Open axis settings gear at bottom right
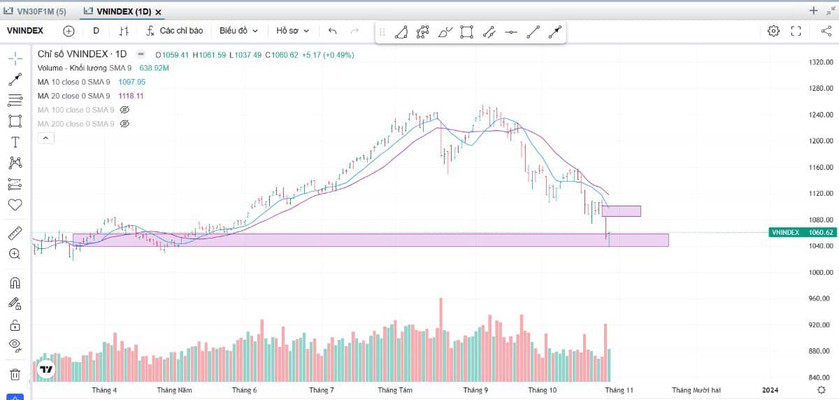The width and height of the screenshot is (839, 400). pos(822,390)
